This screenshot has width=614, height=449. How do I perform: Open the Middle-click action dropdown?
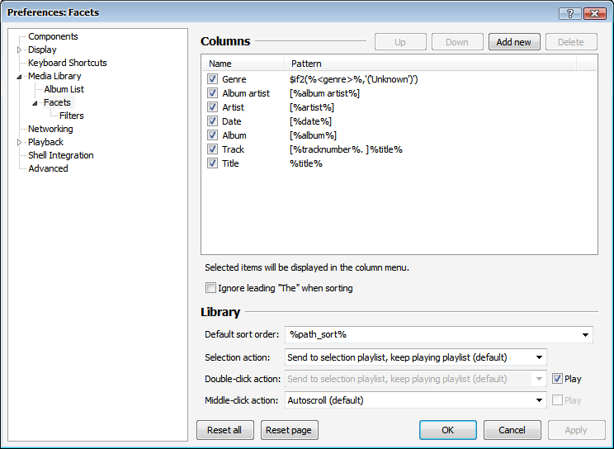(539, 400)
